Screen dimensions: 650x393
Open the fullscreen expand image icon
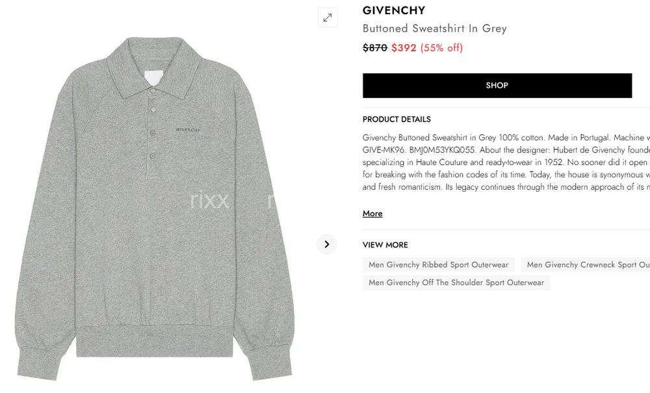pos(328,18)
